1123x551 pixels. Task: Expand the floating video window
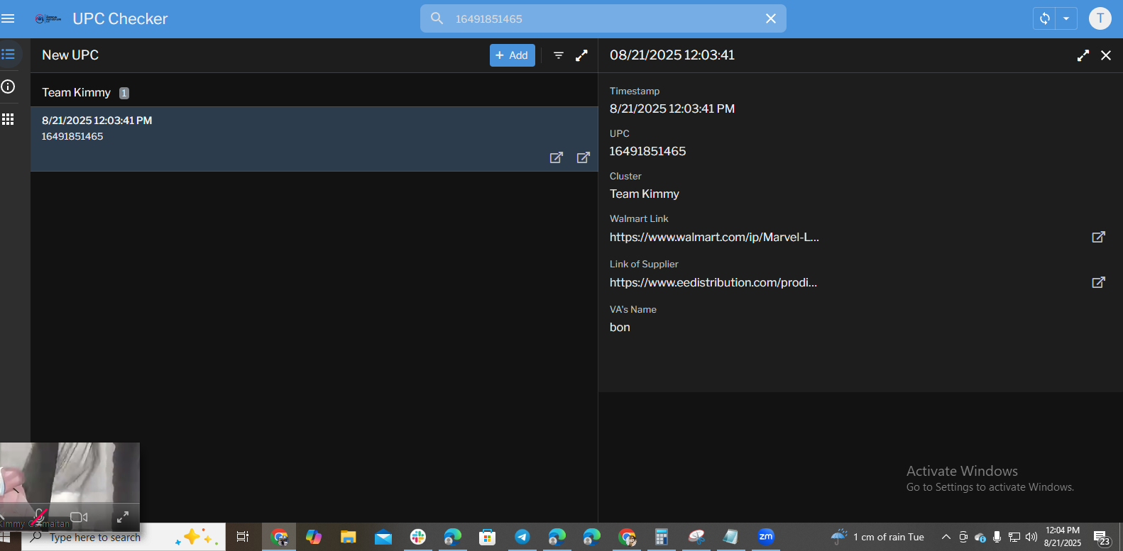point(122,517)
